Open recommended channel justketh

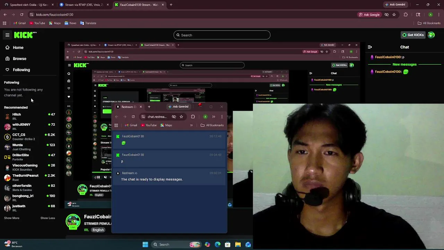coord(29,208)
